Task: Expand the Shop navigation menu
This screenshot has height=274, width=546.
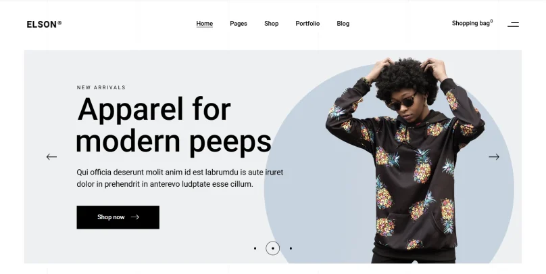Action: tap(271, 24)
